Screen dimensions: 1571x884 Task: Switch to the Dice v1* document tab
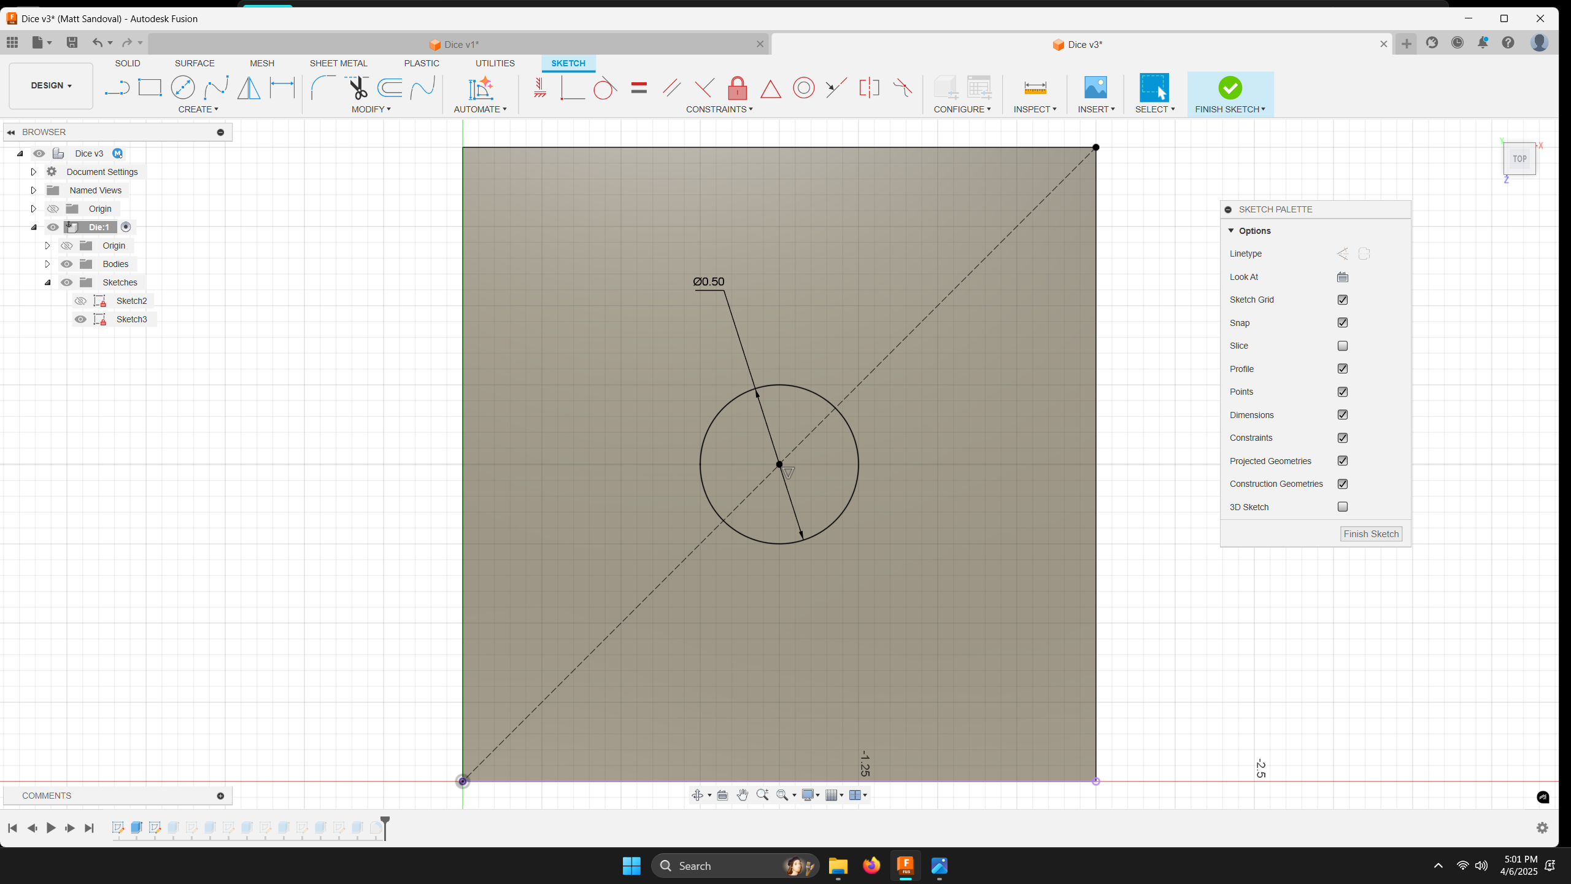454,44
